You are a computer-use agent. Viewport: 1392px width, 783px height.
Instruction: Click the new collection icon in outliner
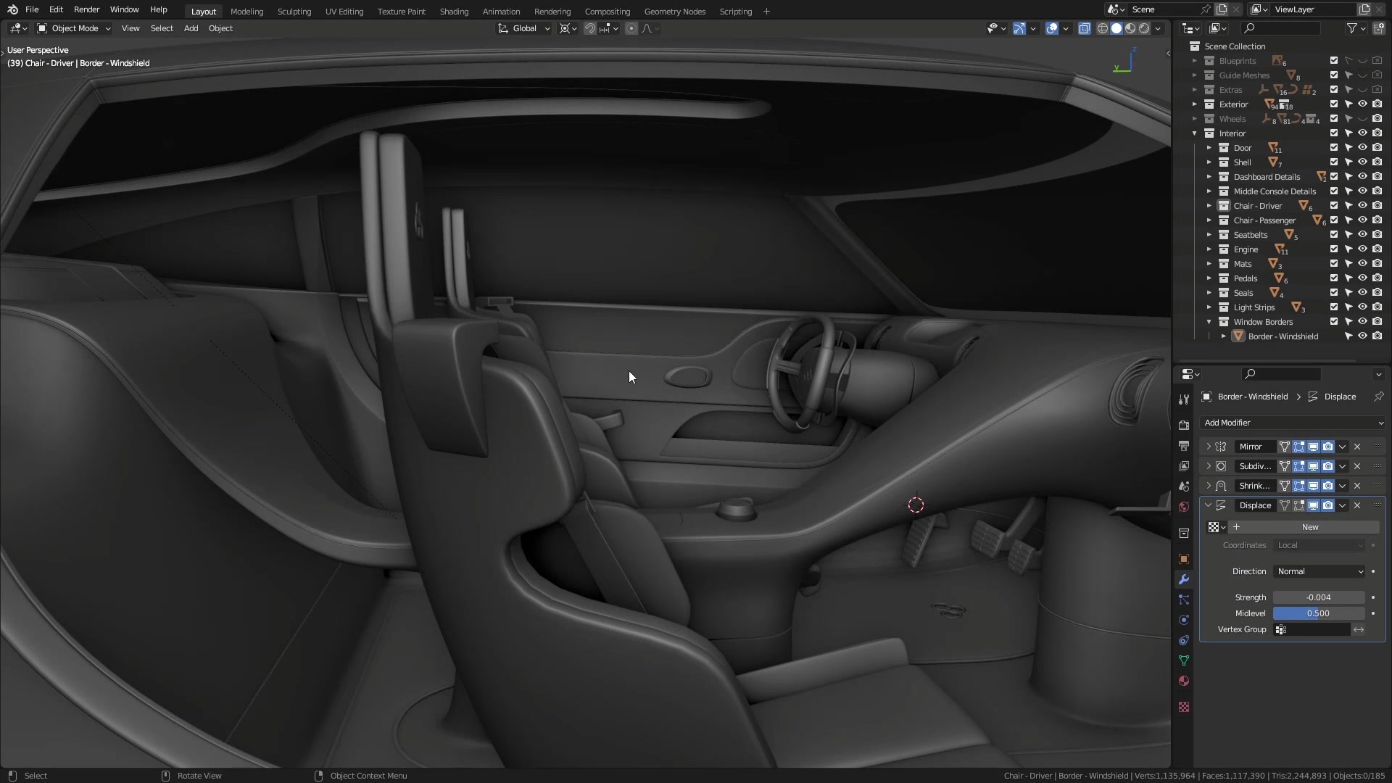[1378, 28]
